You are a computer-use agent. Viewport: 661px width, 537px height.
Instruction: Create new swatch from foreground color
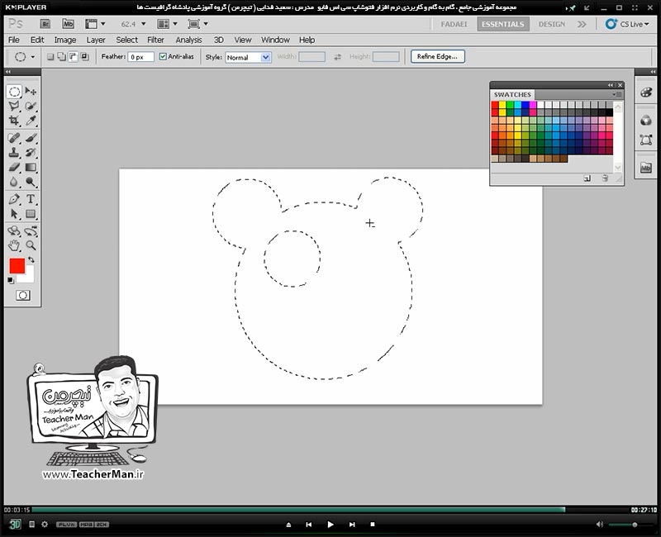pyautogui.click(x=587, y=178)
